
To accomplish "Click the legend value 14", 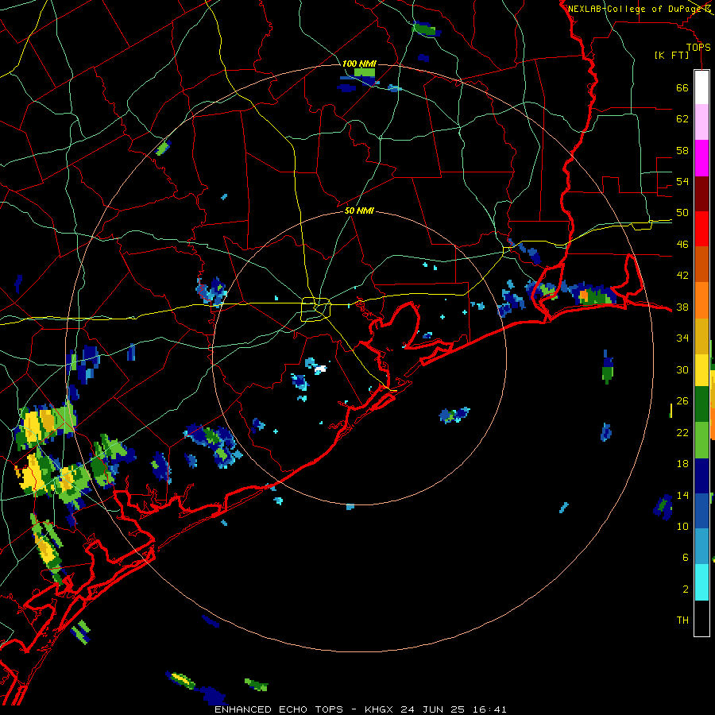I will (682, 495).
